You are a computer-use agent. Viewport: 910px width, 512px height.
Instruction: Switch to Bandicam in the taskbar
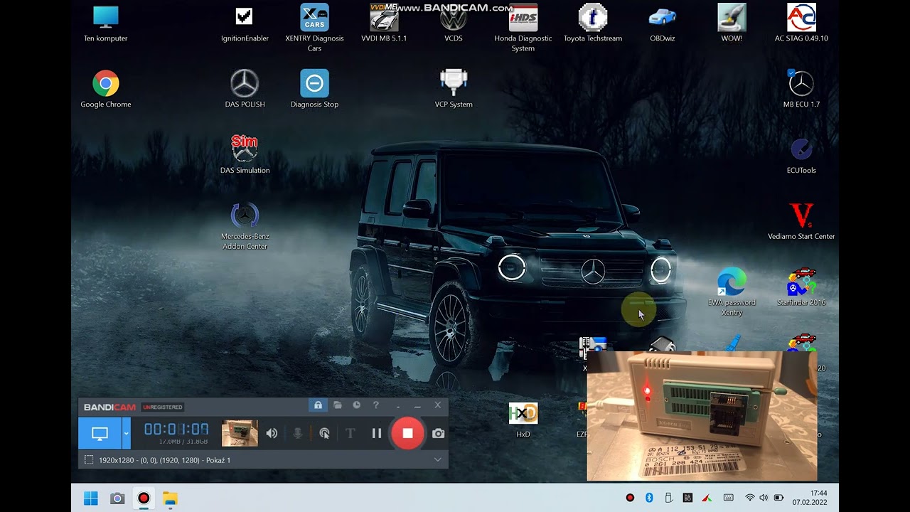[144, 498]
